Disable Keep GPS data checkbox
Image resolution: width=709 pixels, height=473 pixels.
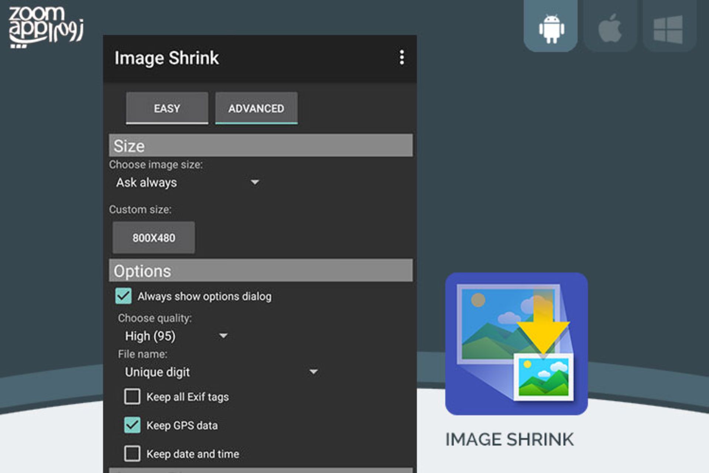pyautogui.click(x=132, y=425)
